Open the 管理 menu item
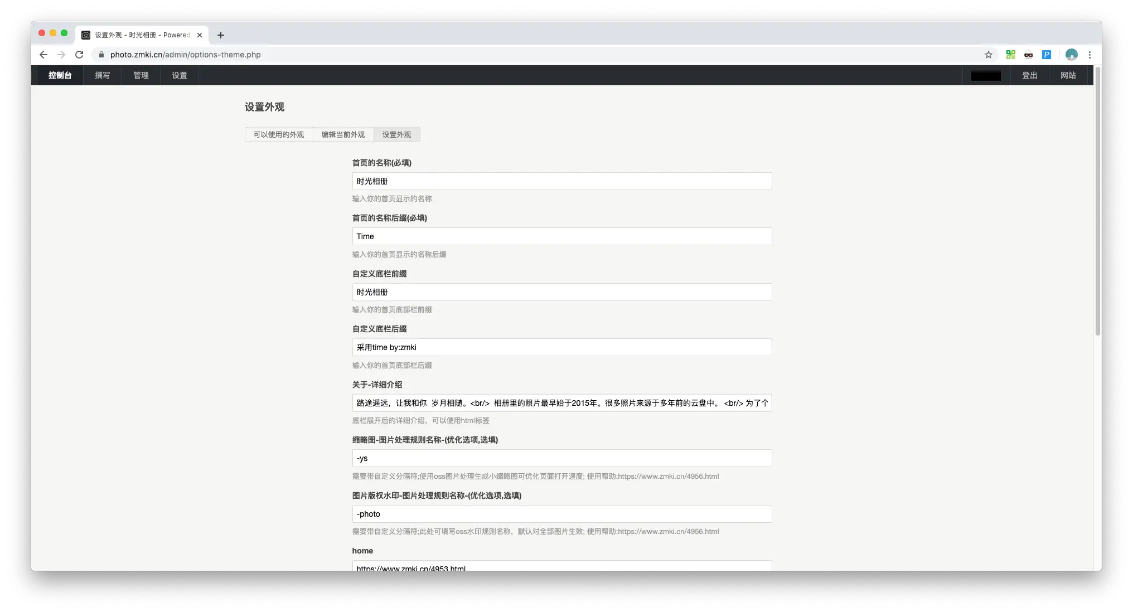The height and width of the screenshot is (612, 1133). tap(141, 75)
